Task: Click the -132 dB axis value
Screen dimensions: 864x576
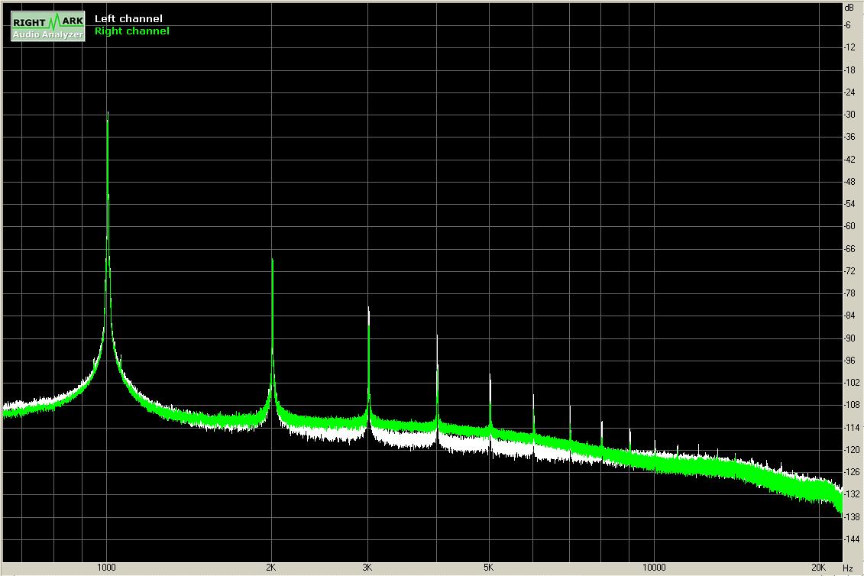Action: pos(852,494)
